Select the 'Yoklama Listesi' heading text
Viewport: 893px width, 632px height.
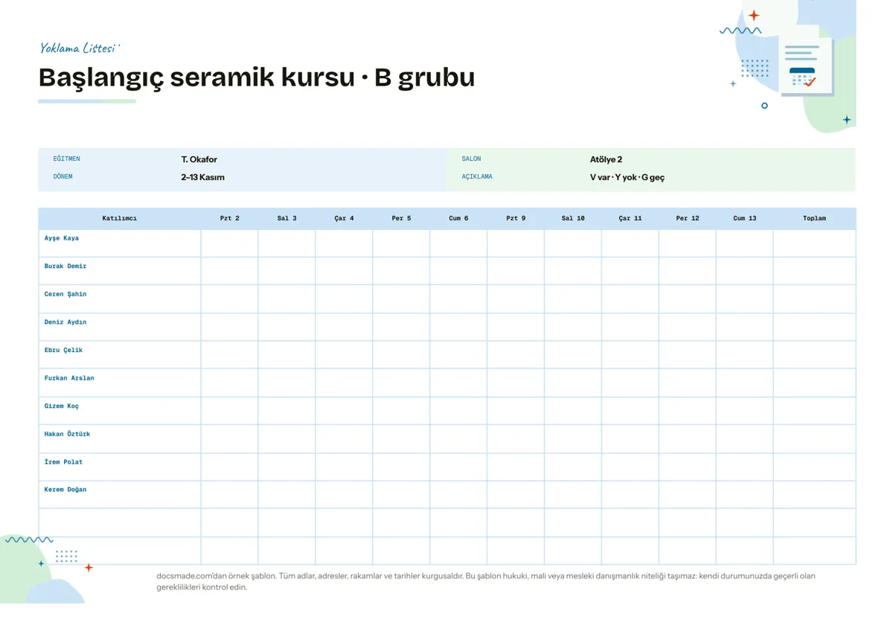pyautogui.click(x=78, y=48)
